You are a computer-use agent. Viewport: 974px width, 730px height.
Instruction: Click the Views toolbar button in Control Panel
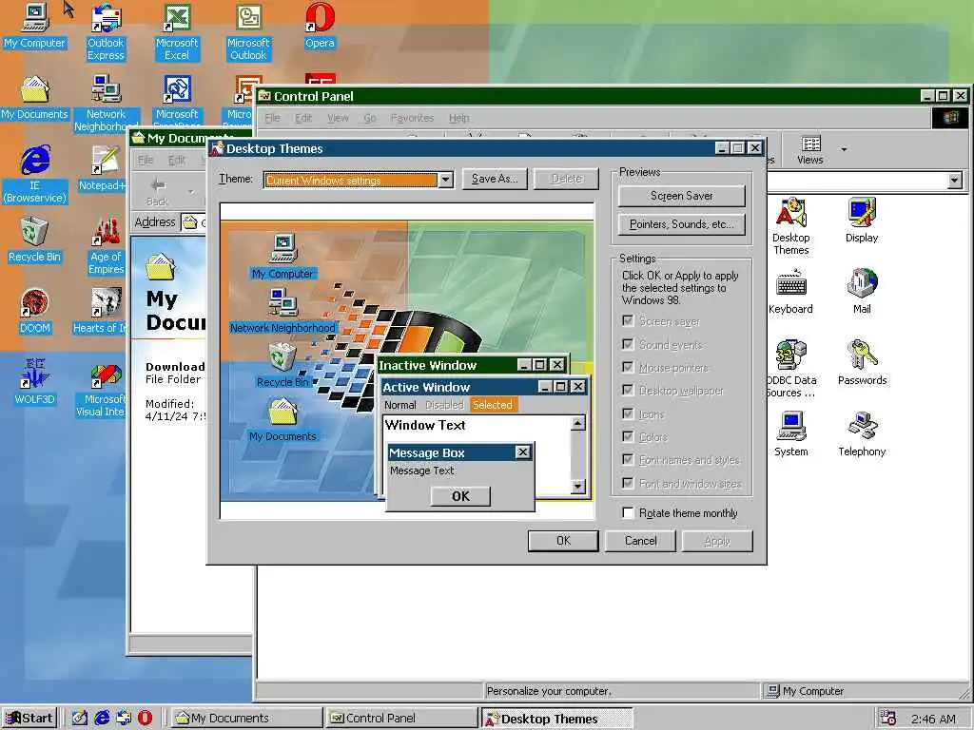click(x=810, y=149)
